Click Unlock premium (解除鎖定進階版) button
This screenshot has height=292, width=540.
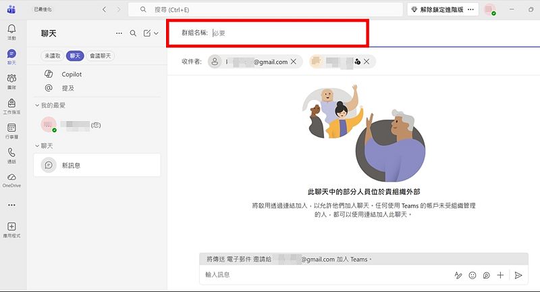(437, 9)
